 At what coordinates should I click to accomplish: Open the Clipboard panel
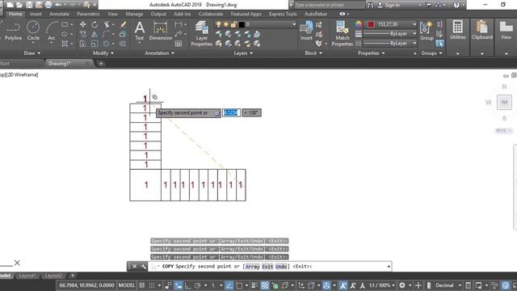tap(481, 31)
